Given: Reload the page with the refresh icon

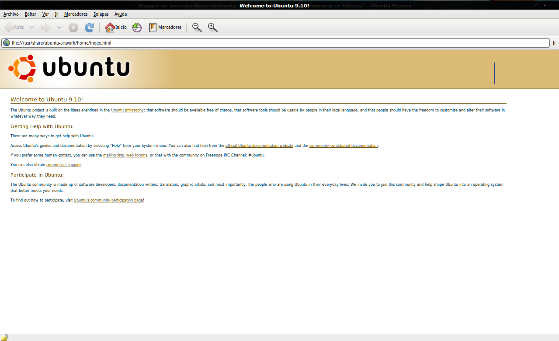Looking at the screenshot, I should 89,28.
